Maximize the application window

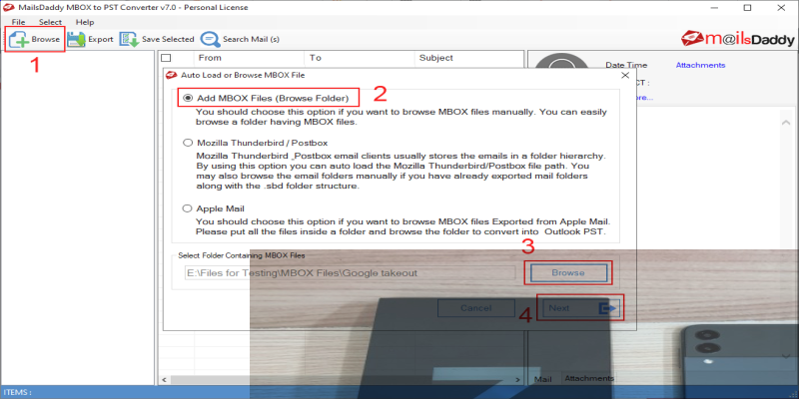coord(747,8)
